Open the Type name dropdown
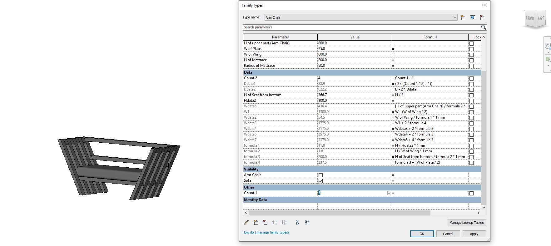Screen dimensions: 551x246 pyautogui.click(x=454, y=18)
